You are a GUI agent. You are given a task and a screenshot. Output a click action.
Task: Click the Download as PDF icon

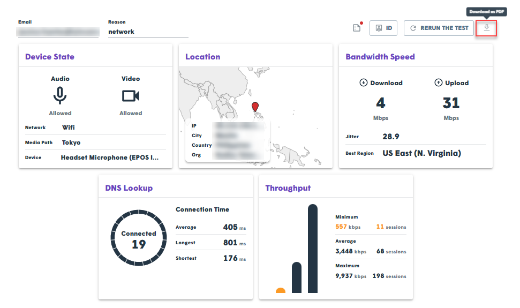[486, 28]
